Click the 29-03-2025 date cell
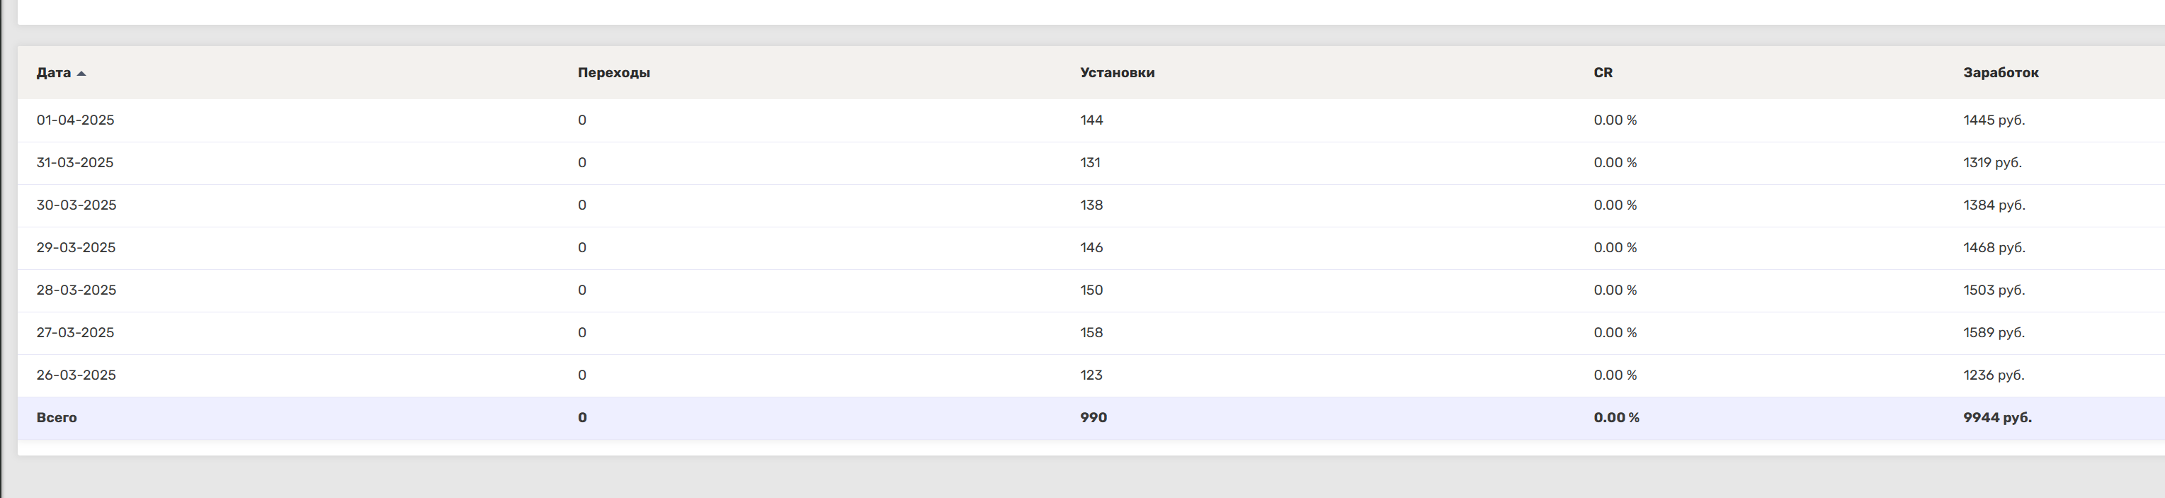The width and height of the screenshot is (2165, 498). 76,248
